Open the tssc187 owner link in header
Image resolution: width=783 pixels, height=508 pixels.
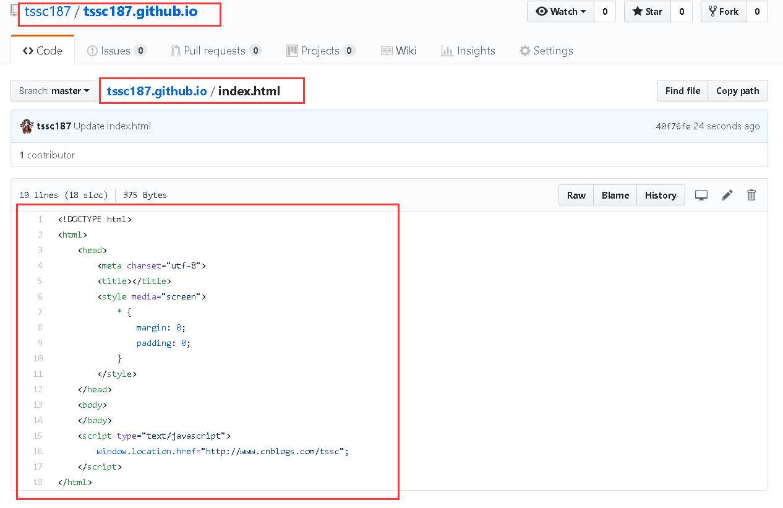click(x=48, y=11)
